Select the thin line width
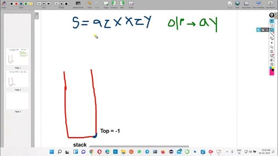Viewport: 278px width, 156px height. (x=39, y=4)
